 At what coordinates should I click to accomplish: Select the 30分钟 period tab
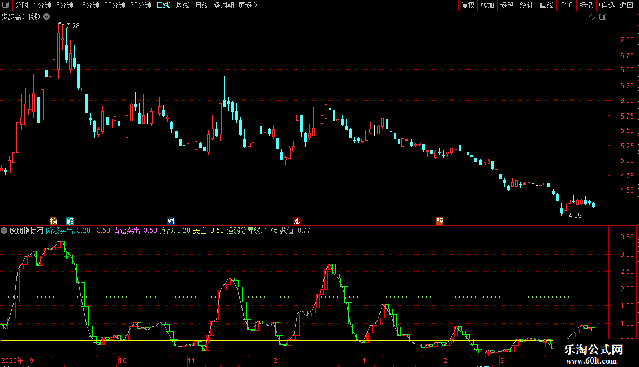(115, 6)
